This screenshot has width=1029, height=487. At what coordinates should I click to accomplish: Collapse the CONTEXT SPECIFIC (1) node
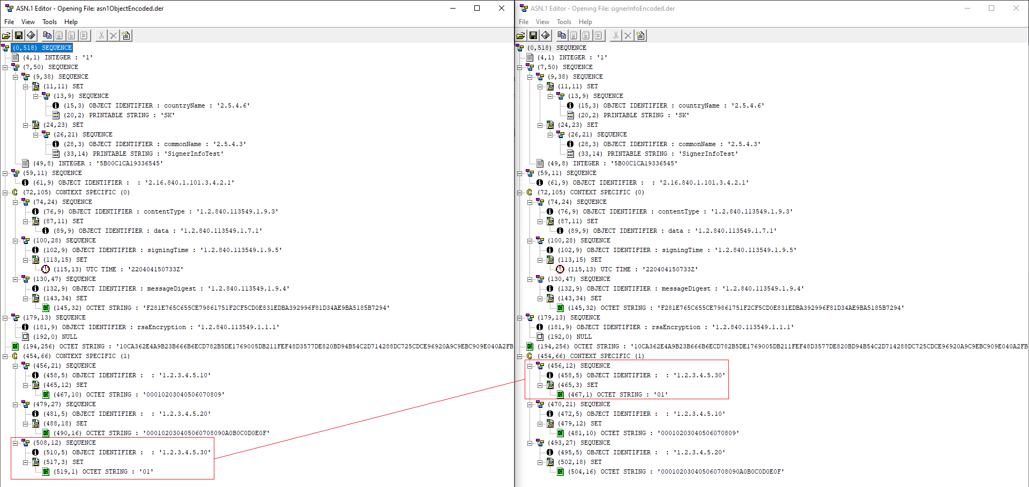(x=5, y=356)
